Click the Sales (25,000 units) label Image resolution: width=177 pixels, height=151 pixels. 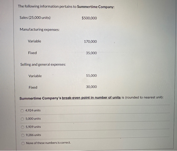pos(35,18)
